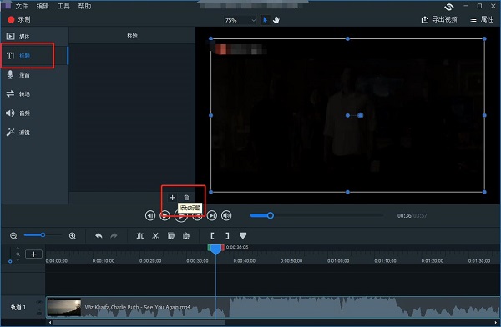501x327 pixels.
Task: Click the copy clip icon
Action: 171,236
